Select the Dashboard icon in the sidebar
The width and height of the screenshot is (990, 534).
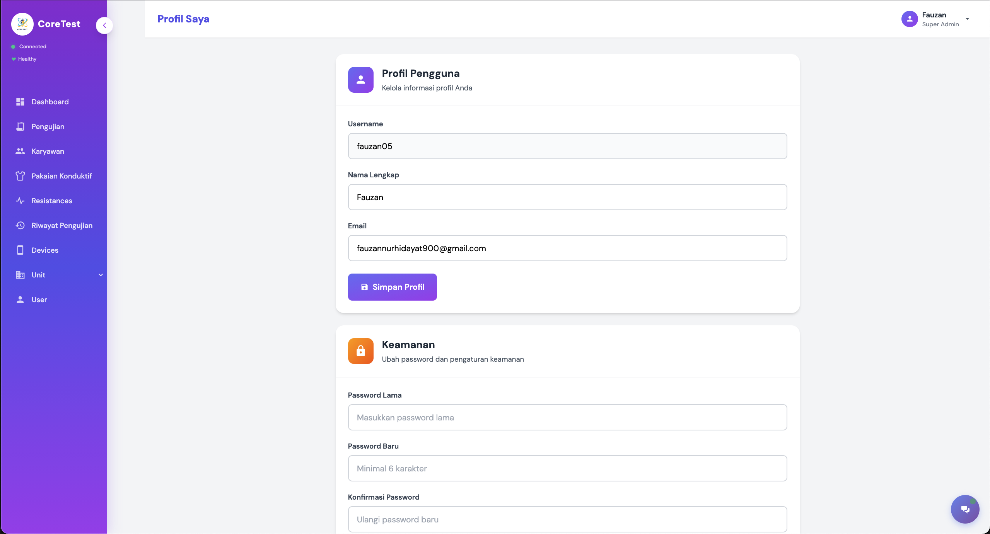click(20, 102)
